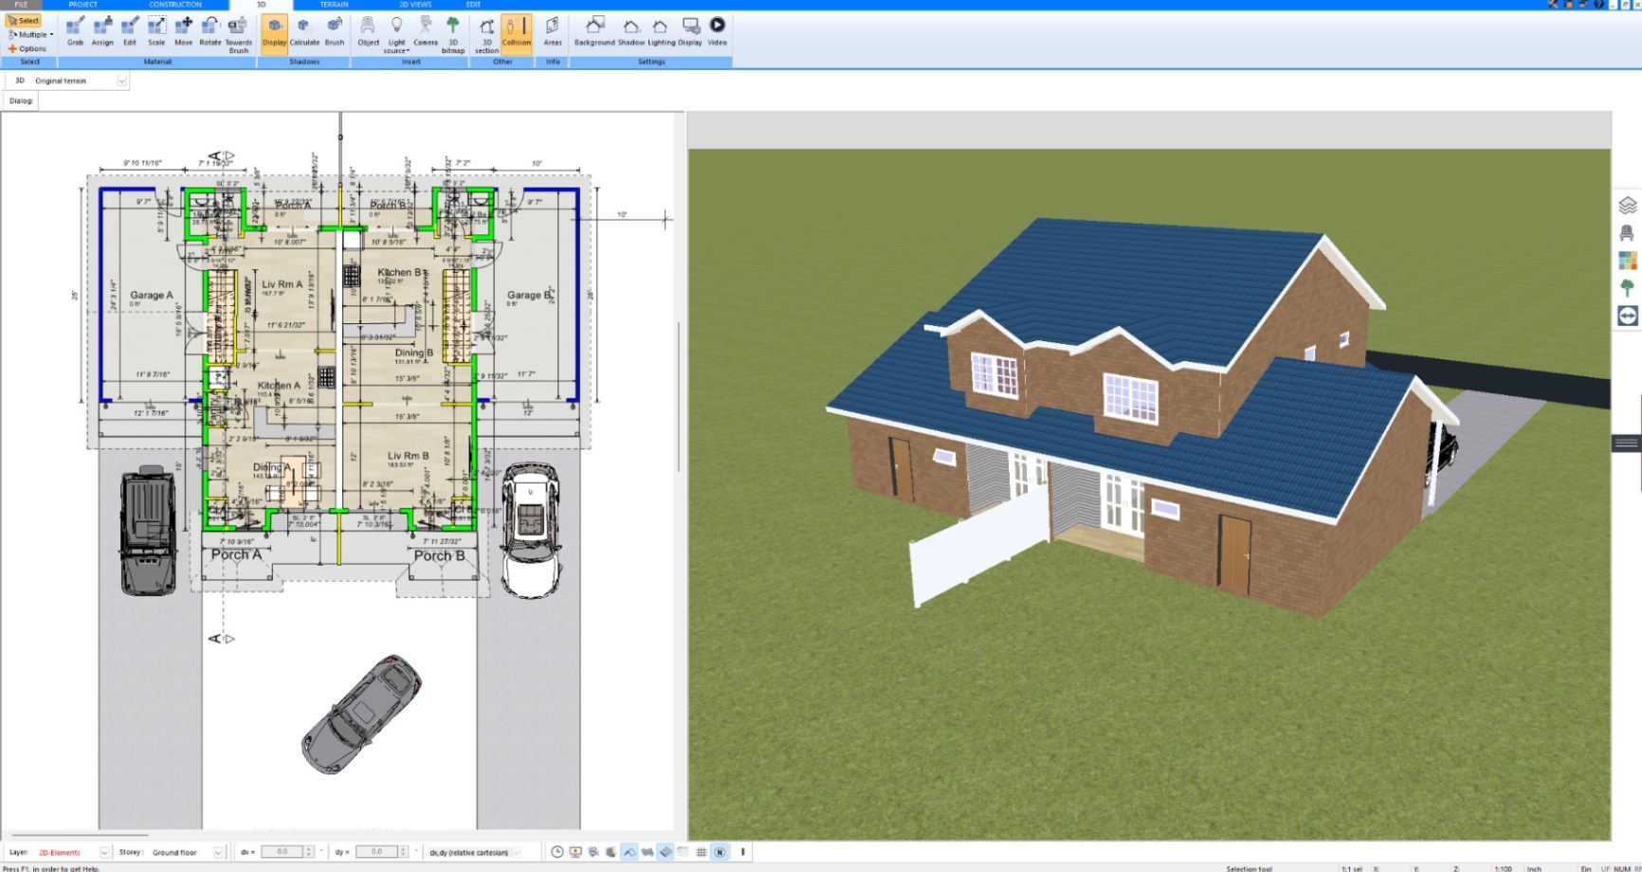Expand the Original terrain dropdown
The height and width of the screenshot is (872, 1642).
click(x=121, y=81)
